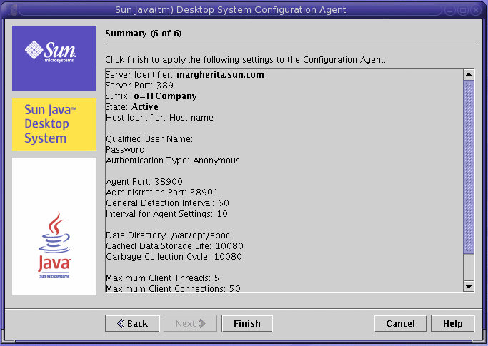Click 'Interval for Agent Settings: 10' line

click(166, 214)
